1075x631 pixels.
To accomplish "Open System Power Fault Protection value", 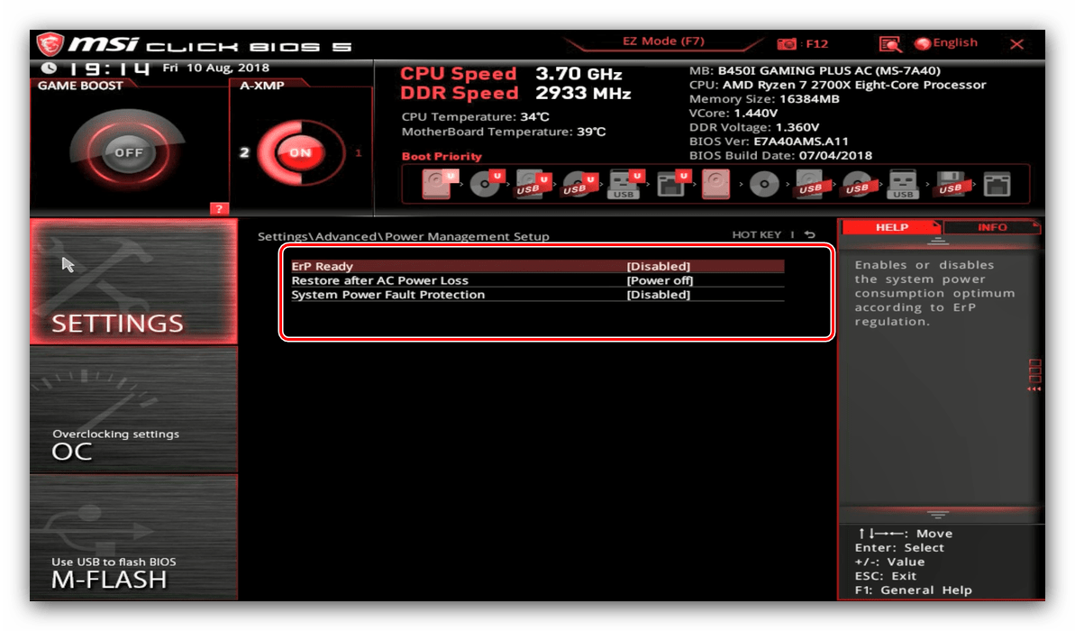I will [x=658, y=295].
